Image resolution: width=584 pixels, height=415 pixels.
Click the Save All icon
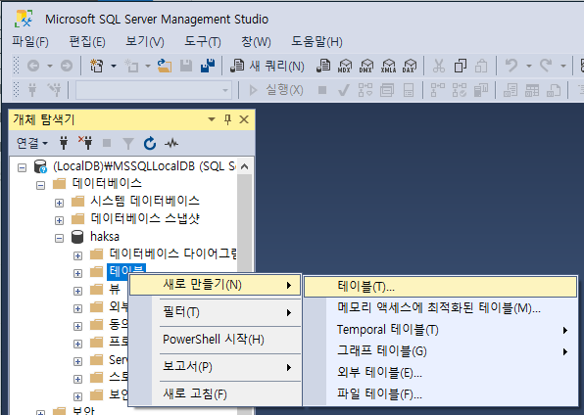point(208,66)
